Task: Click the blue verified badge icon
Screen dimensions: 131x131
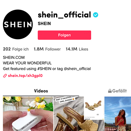Action: 96,15
